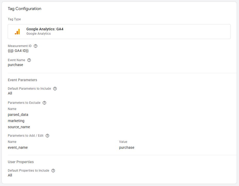Open help for Parameters to Add / Edit
The image size is (239, 186).
point(47,136)
